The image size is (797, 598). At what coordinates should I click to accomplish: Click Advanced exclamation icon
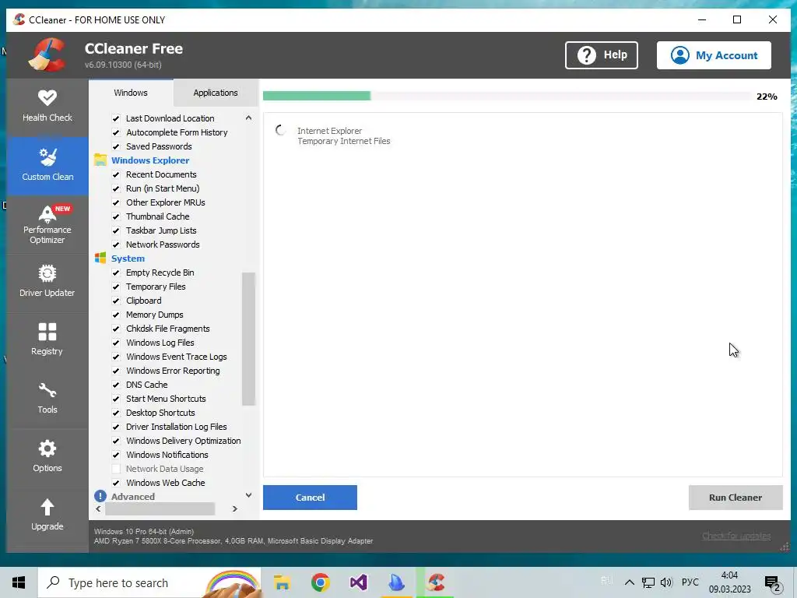100,496
